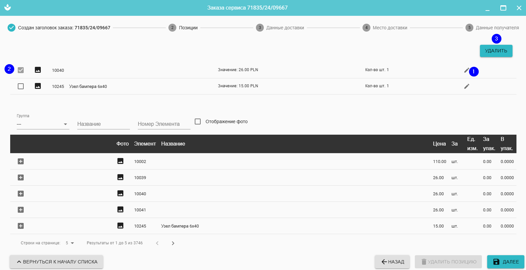This screenshot has height=270, width=526.
Task: Go to step 4 Место доставки
Action: coord(385,28)
